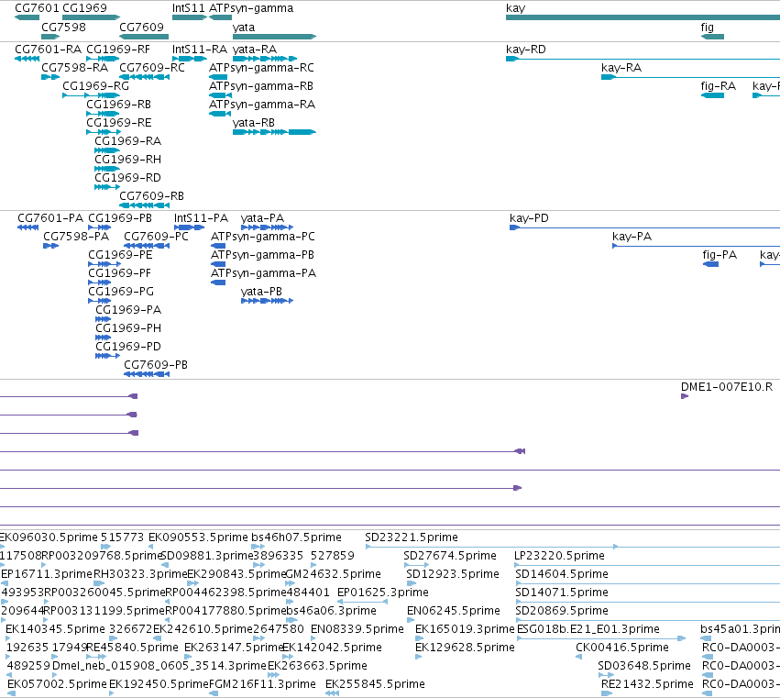780x698 pixels.
Task: Click the DME1-007E10.R feature label
Action: 727,387
